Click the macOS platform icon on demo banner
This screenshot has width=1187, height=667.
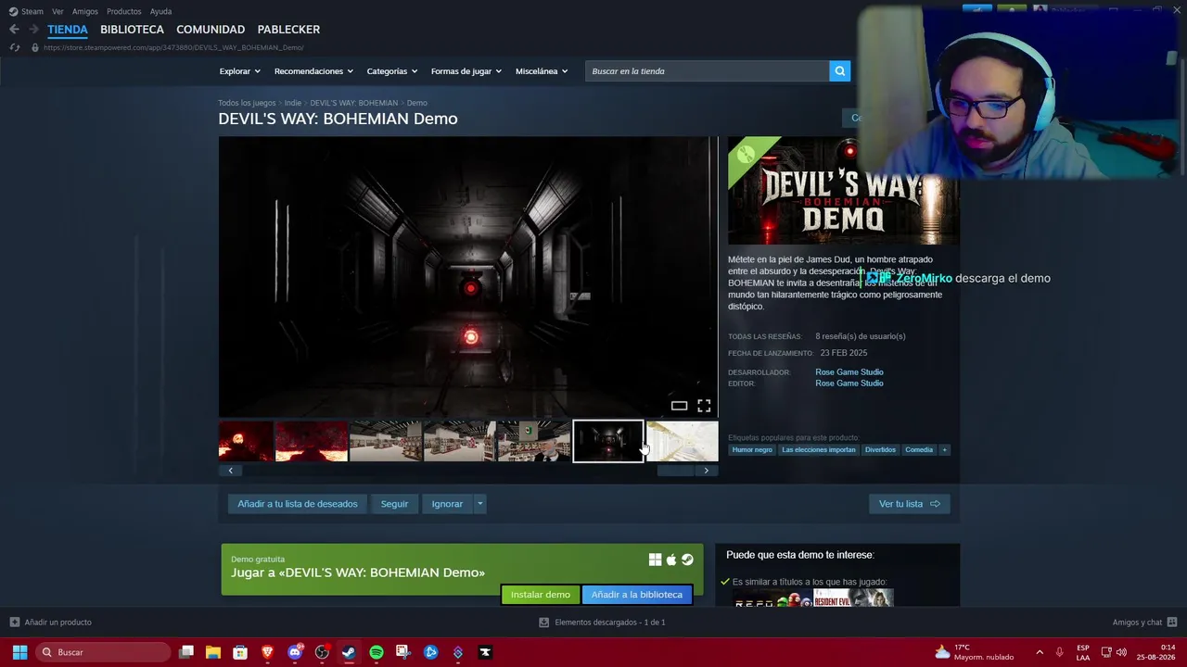671,560
